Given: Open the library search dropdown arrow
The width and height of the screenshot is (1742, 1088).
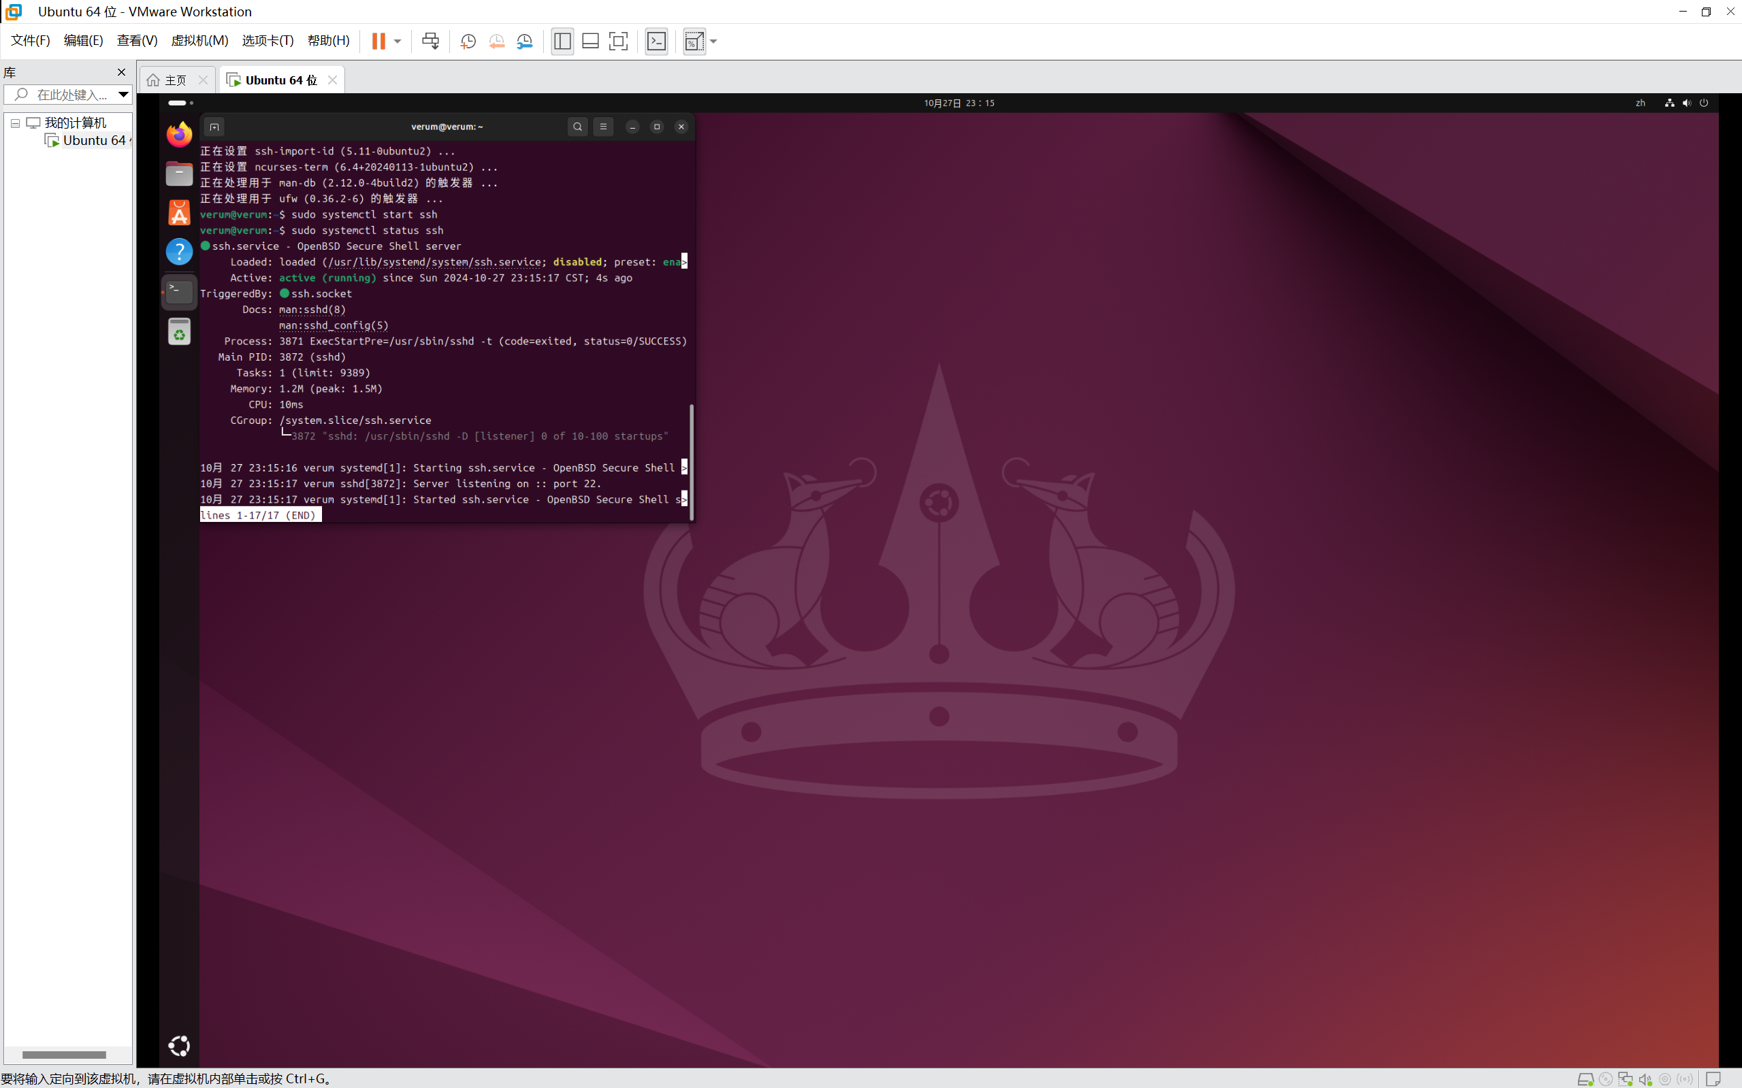Looking at the screenshot, I should pos(123,95).
